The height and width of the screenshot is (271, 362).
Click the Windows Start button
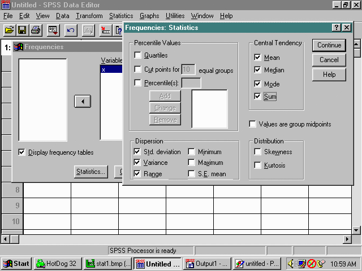click(16, 264)
